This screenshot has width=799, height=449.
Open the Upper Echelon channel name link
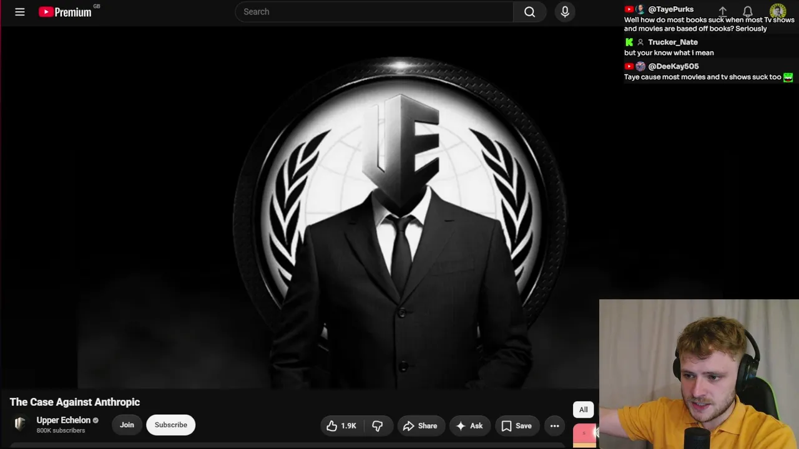tap(64, 420)
